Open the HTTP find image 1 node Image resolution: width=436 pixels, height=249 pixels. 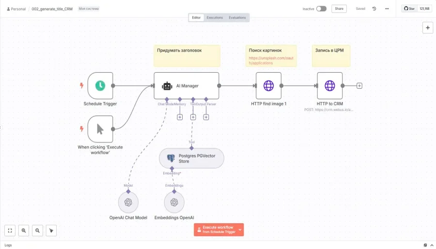tap(268, 86)
